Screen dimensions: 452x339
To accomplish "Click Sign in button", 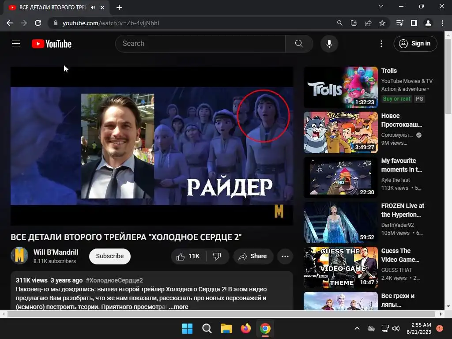I will point(415,44).
